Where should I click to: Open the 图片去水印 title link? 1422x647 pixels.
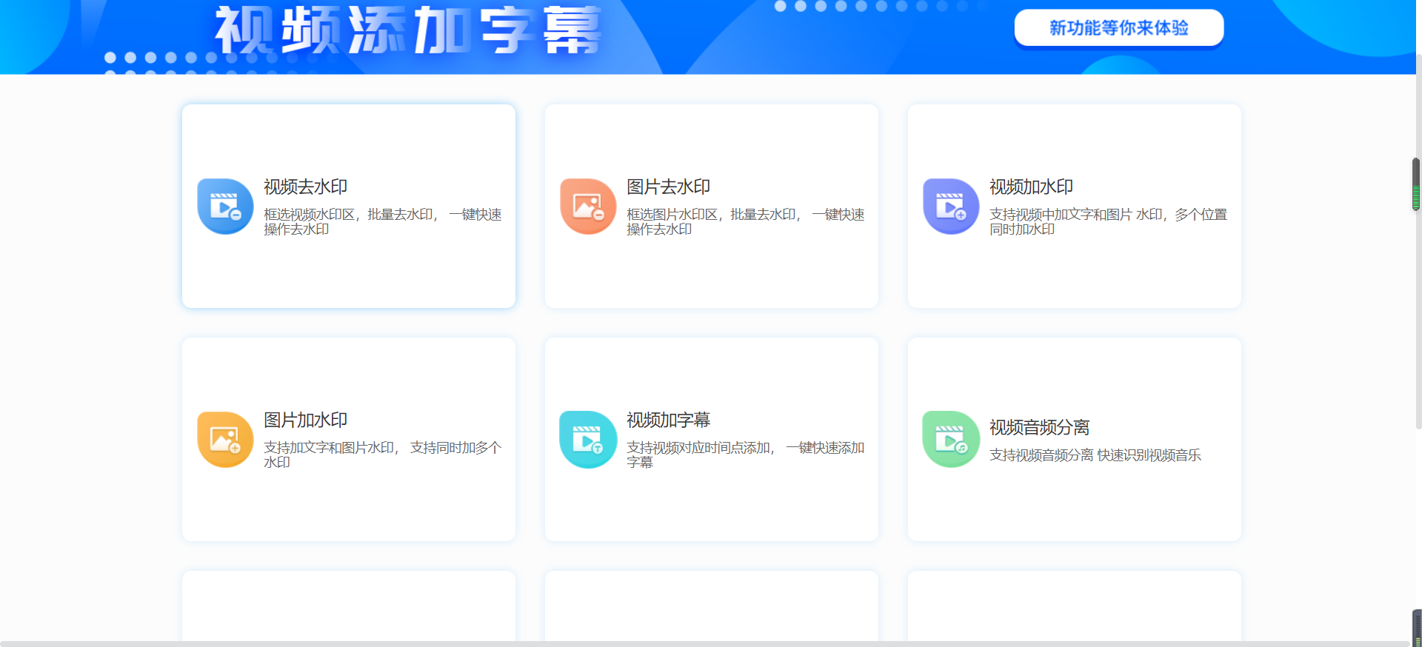[x=668, y=187]
